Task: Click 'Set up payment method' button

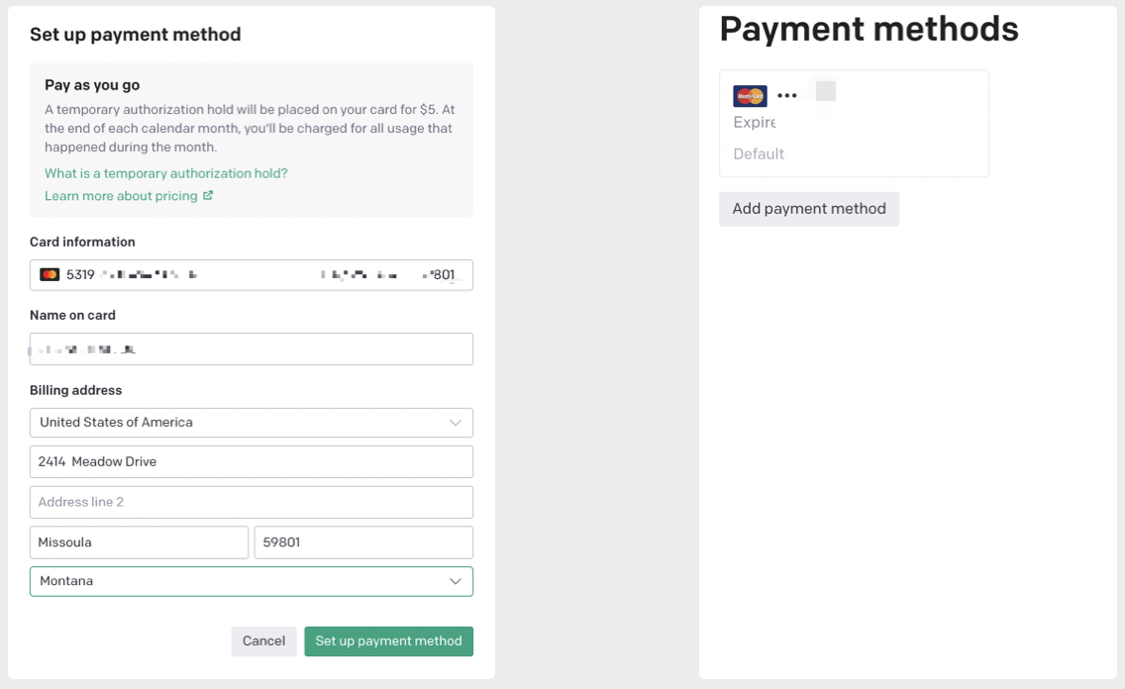Action: click(388, 641)
